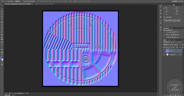The image size is (184, 96).
Task: Switch to the Styles tab
Action: [172, 28]
